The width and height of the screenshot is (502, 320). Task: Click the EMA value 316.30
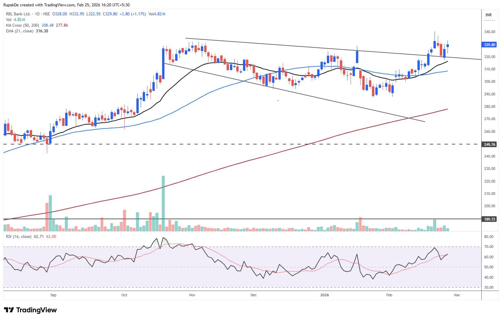click(42, 31)
